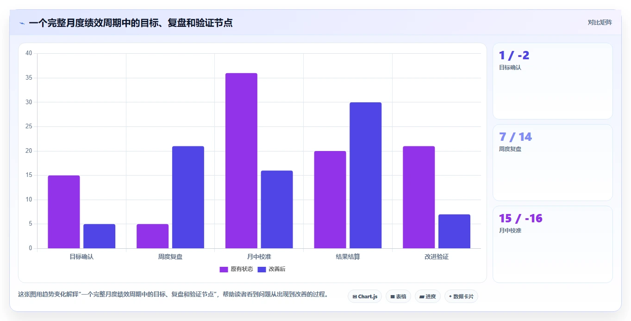Click the 15 / -16 value text
Image resolution: width=631 pixels, height=321 pixels.
click(x=521, y=219)
